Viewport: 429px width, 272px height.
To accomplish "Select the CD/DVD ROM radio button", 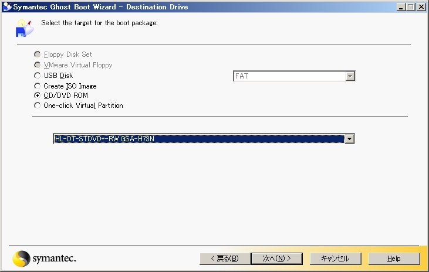I will (x=38, y=96).
